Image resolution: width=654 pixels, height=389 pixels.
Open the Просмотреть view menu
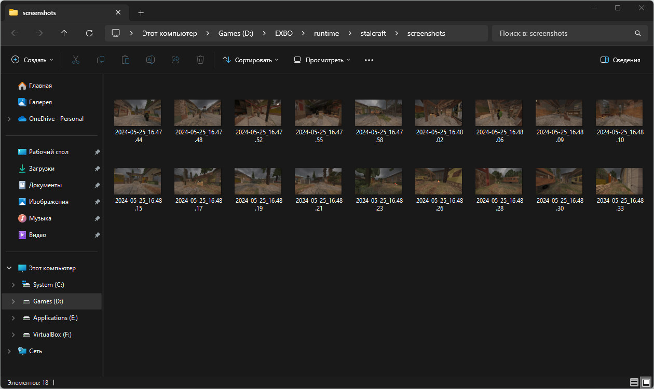[322, 60]
